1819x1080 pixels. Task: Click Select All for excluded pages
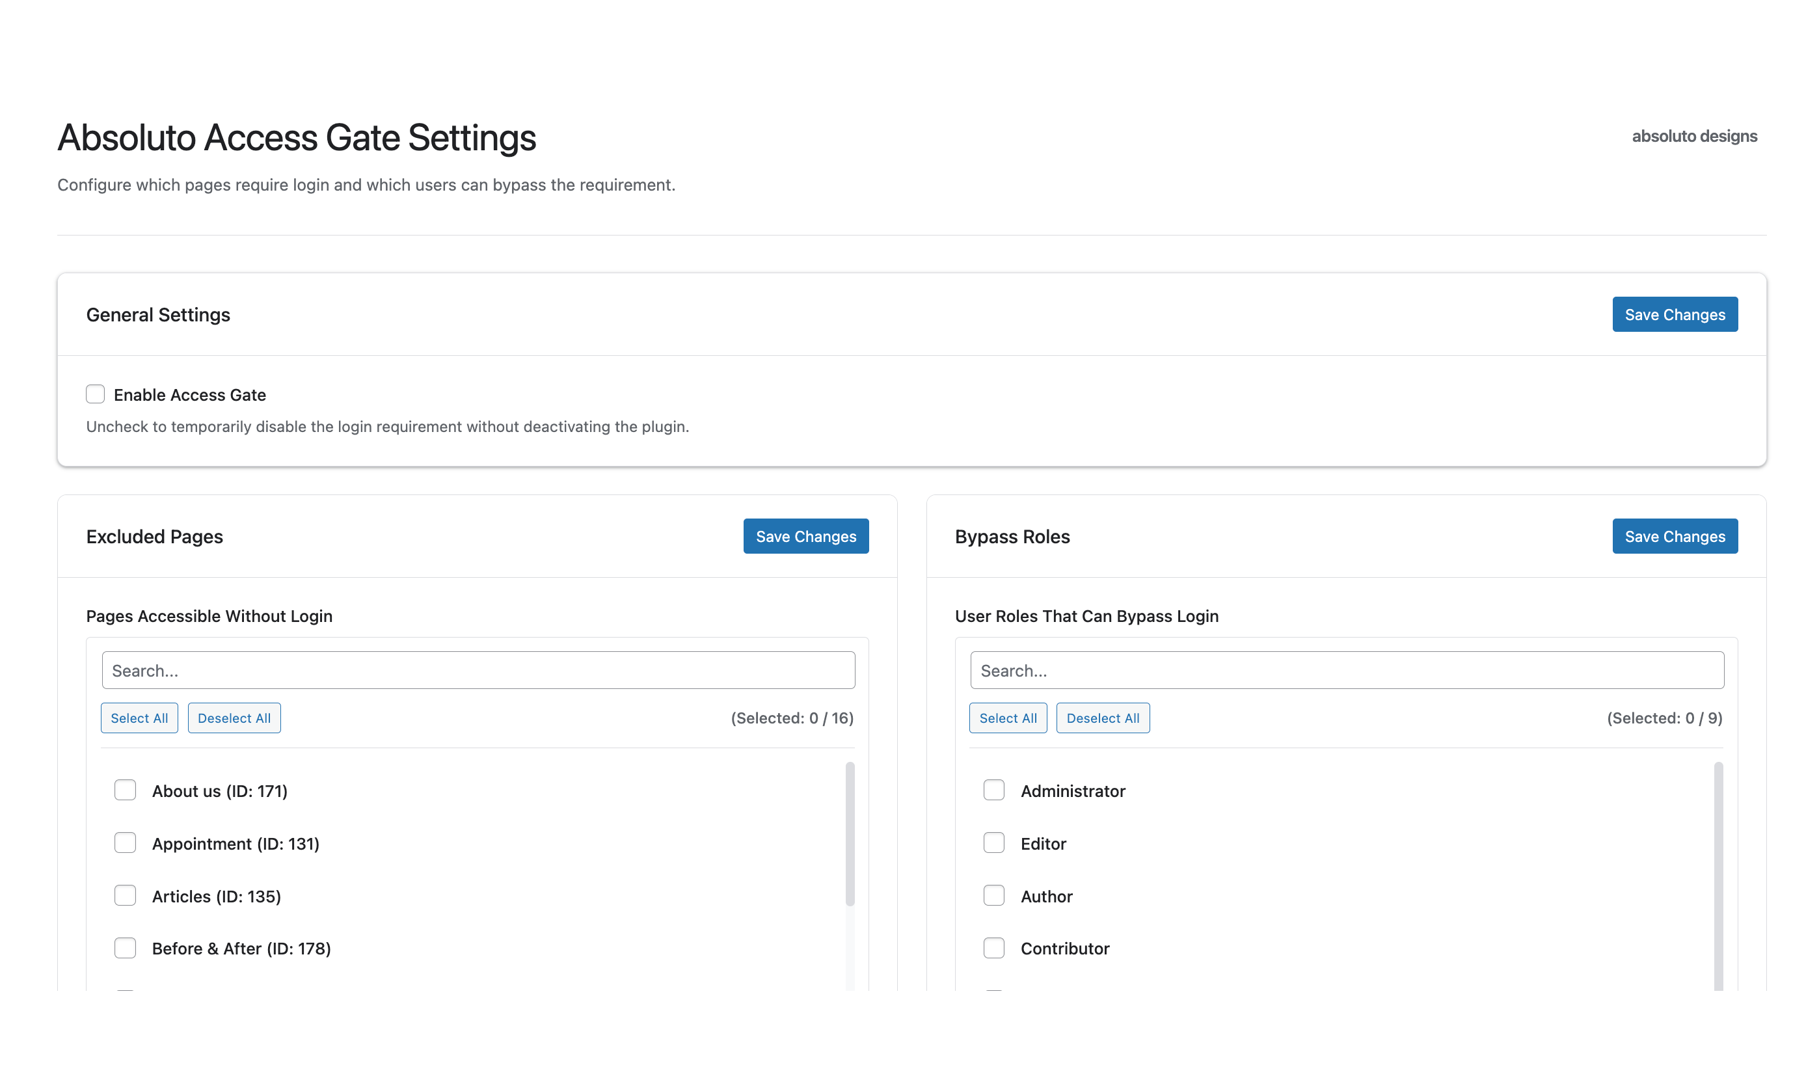coord(139,718)
